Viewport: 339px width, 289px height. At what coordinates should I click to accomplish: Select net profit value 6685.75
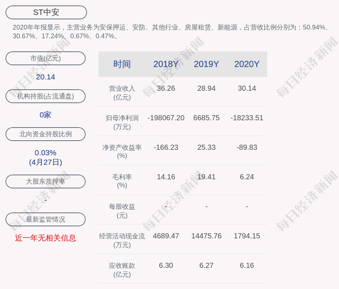point(206,118)
